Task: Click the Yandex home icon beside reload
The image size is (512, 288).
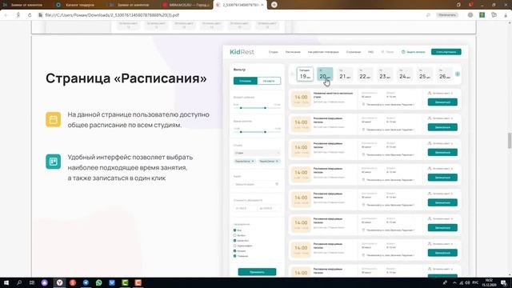Action: pos(18,15)
